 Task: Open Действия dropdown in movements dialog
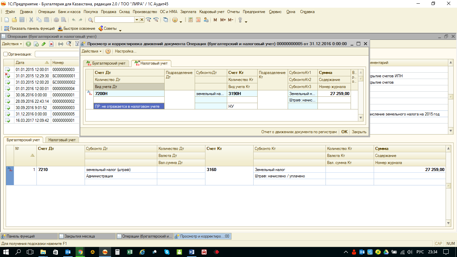92,51
